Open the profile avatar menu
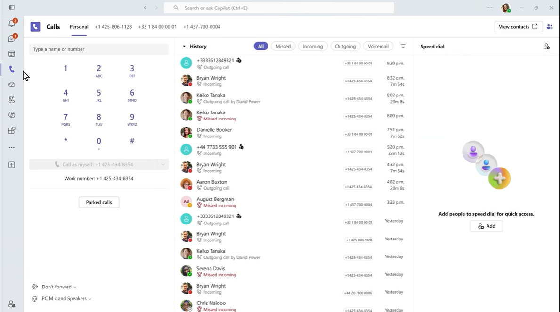 (506, 8)
